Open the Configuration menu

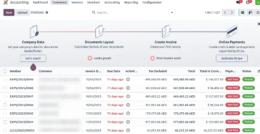tap(152, 3)
